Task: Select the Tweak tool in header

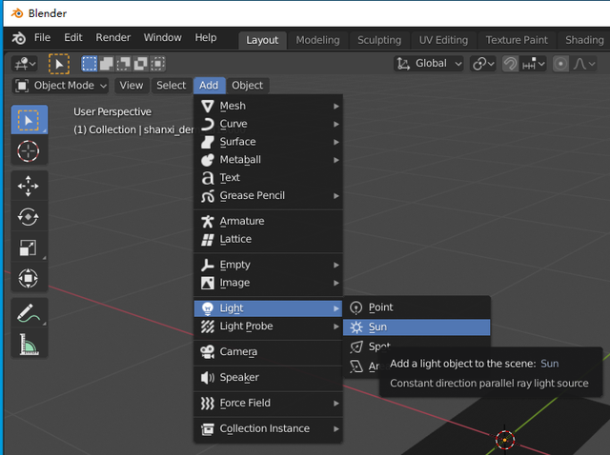Action: pyautogui.click(x=59, y=64)
